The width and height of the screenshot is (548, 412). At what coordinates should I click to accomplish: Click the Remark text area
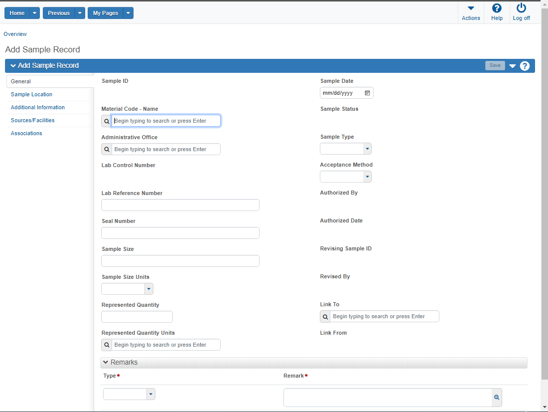[388, 398]
